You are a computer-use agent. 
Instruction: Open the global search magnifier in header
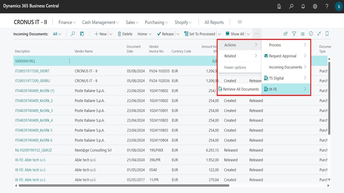coord(291,6)
